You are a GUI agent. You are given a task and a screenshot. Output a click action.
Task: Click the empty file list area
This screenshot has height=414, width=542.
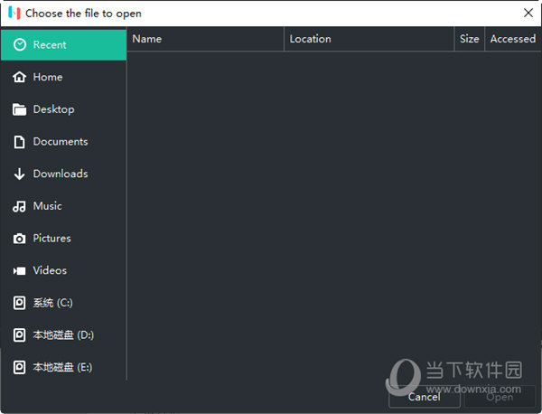(x=332, y=208)
